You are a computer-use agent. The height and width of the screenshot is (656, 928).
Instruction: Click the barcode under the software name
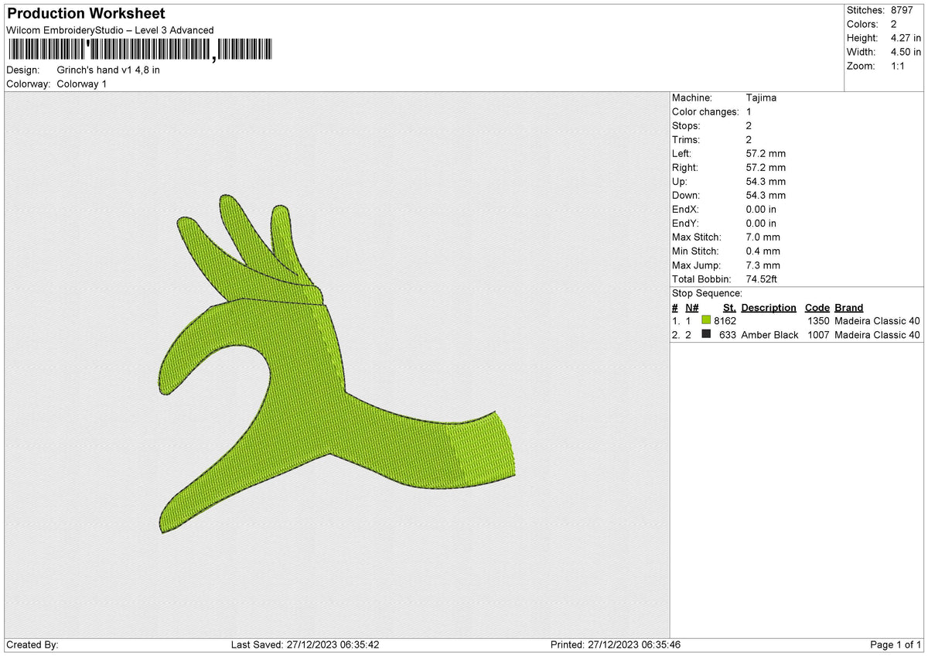click(140, 50)
